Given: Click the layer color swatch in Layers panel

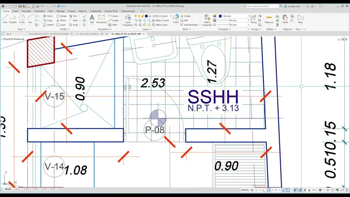Looking at the screenshot, I should click(147, 16).
